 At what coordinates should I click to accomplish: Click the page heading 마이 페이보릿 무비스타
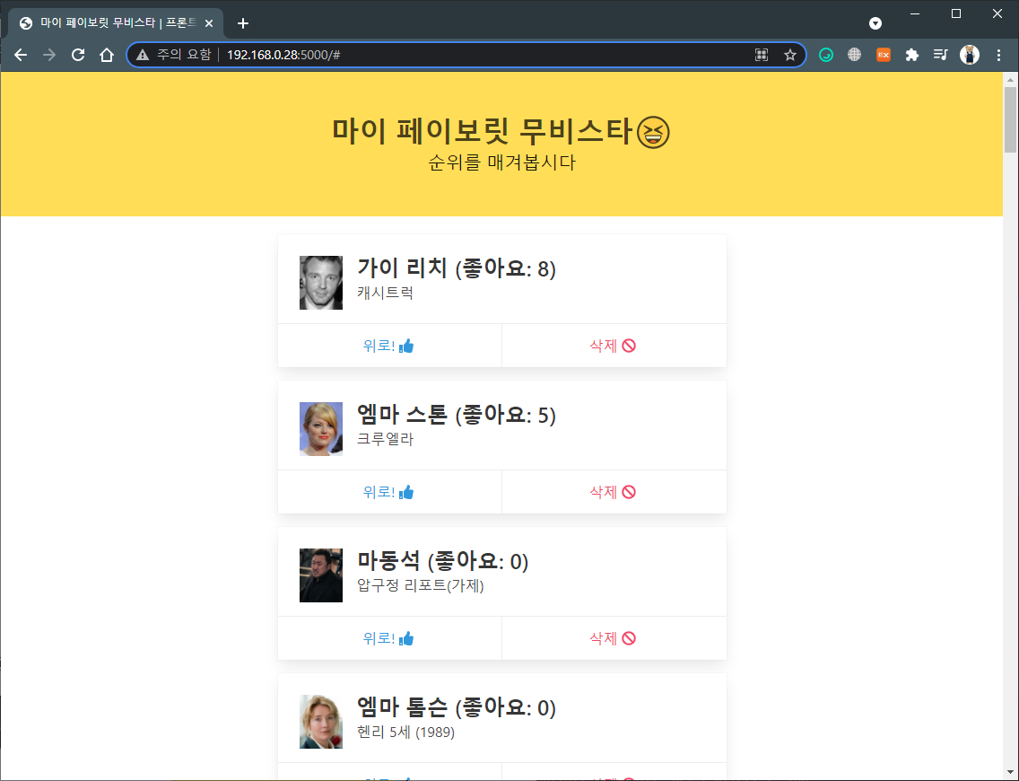point(483,131)
